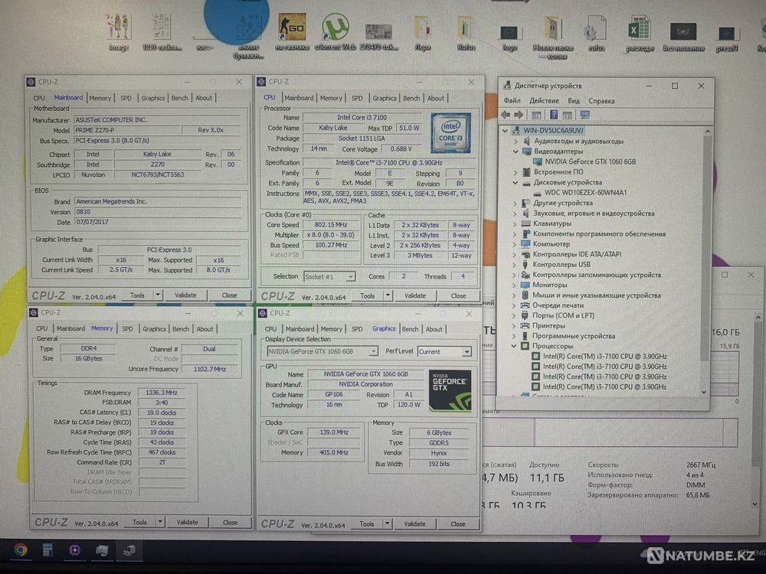Click Validate in the Memory CPU-Z window
766x574 pixels.
(187, 522)
